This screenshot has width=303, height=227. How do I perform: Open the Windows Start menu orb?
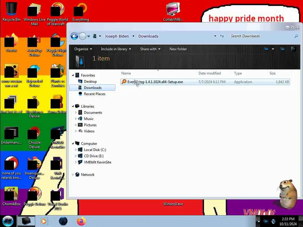(x=8, y=221)
